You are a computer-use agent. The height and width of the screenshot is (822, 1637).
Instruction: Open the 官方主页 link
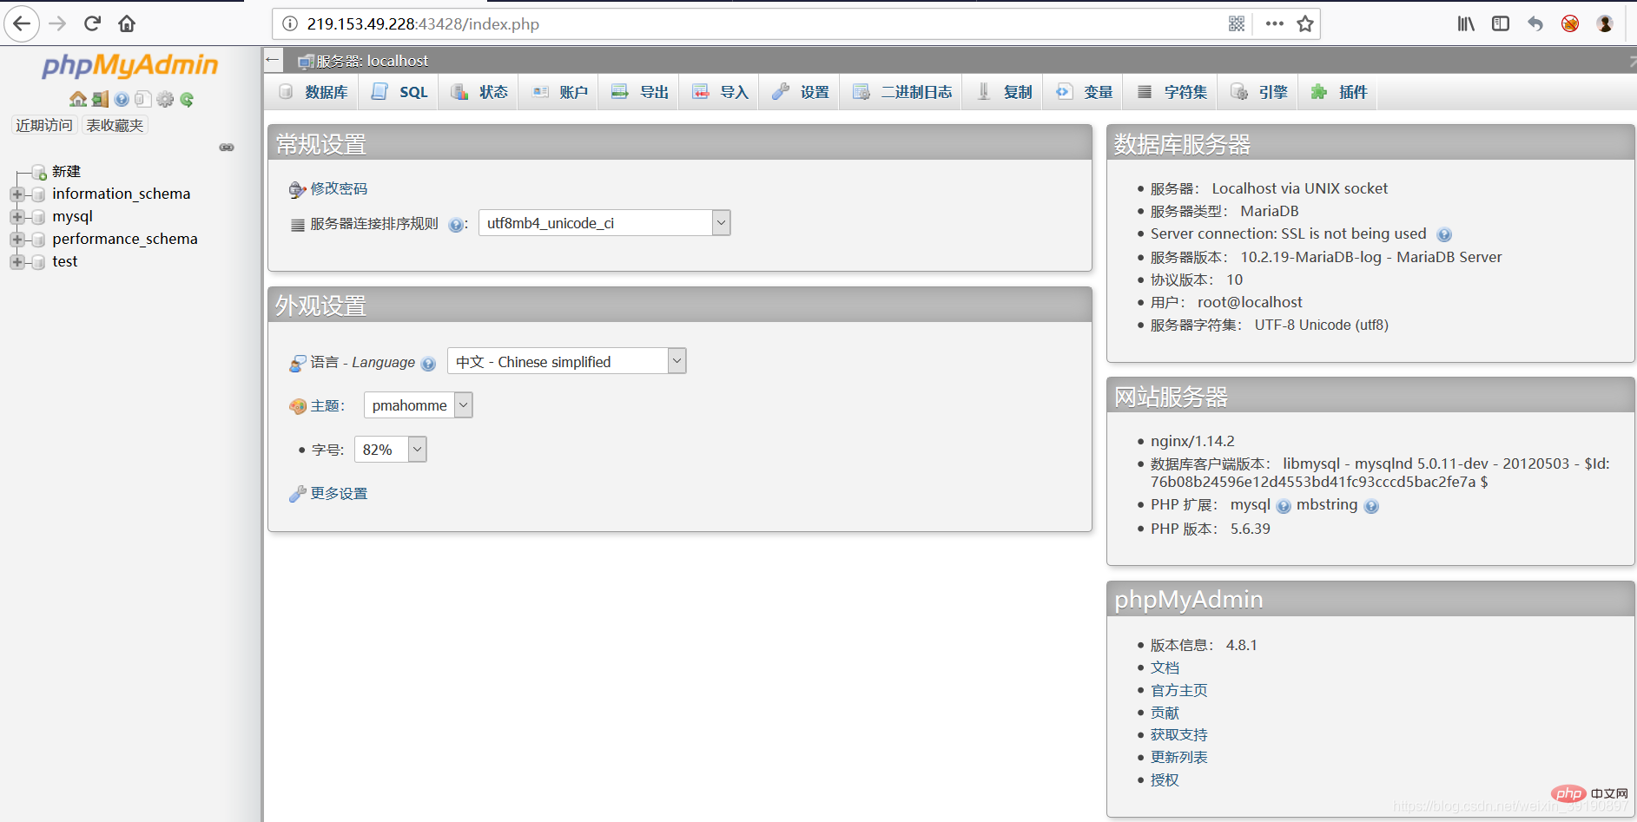point(1178,690)
